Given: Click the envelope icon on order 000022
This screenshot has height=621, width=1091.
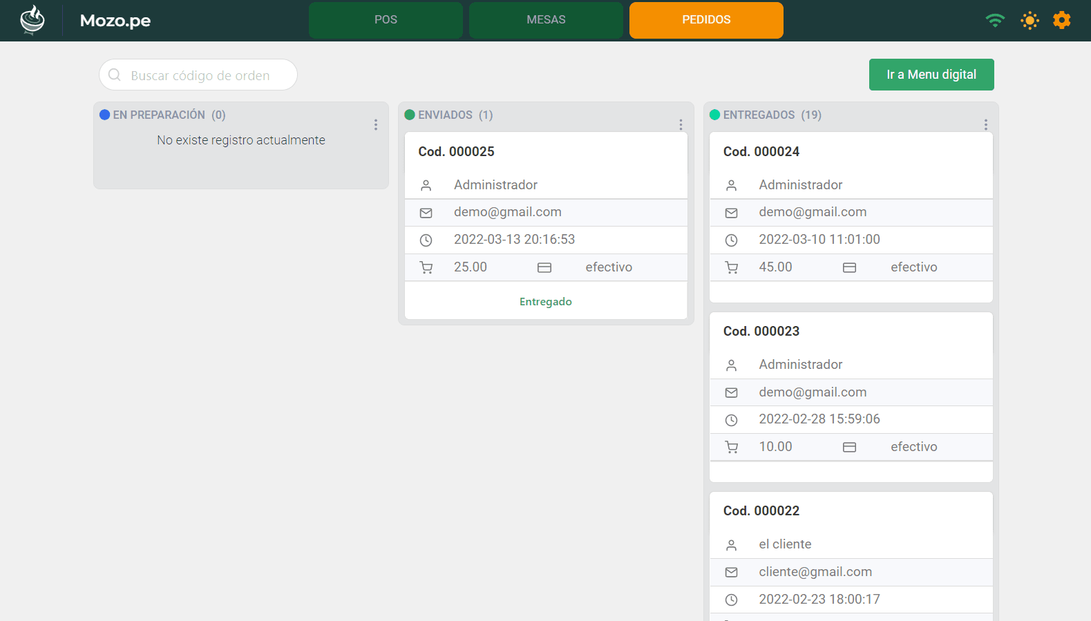Looking at the screenshot, I should [x=731, y=572].
